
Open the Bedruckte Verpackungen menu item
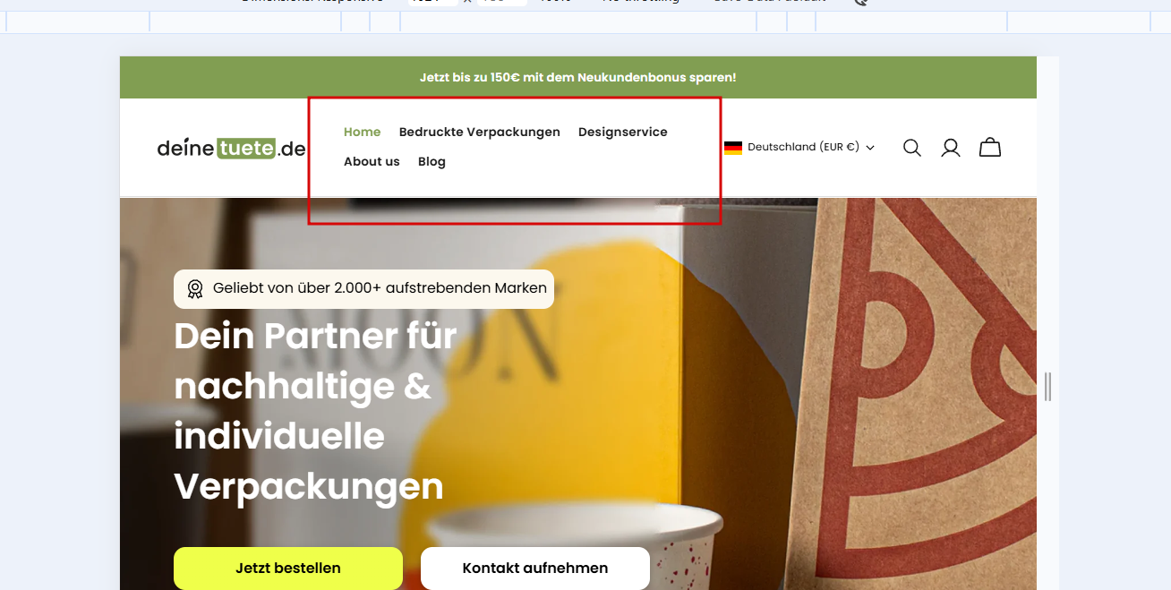tap(480, 132)
